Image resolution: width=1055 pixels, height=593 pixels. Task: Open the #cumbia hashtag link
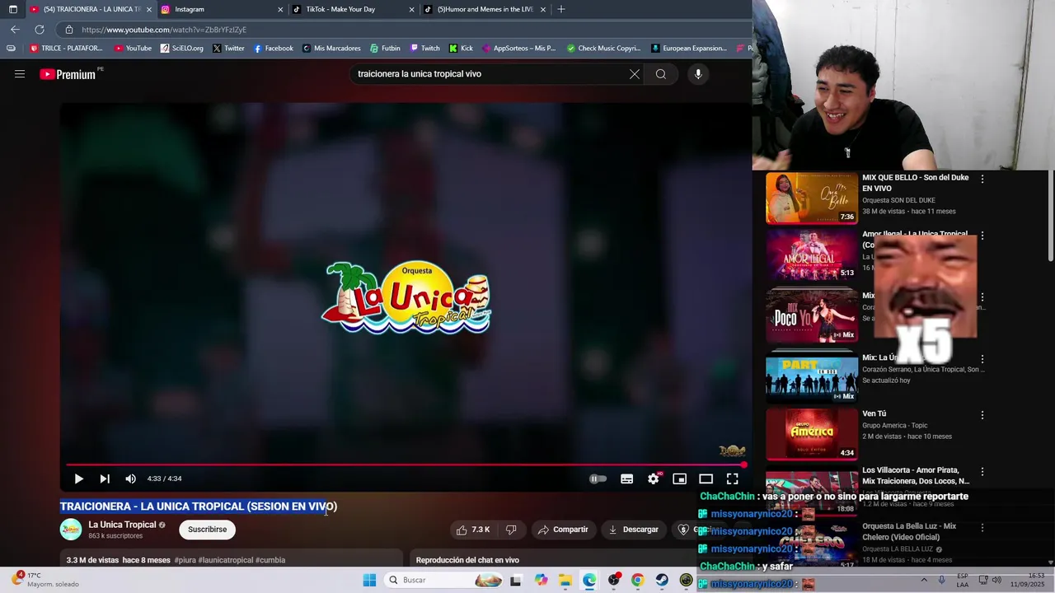pos(270,560)
